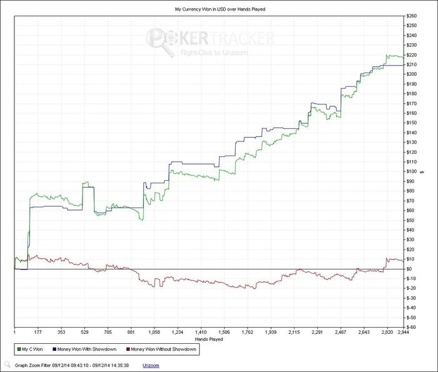Screen dimensions: 438x372
Task: Click the magnifier icon beside Graph Zoom Filter
Action: coord(8,364)
